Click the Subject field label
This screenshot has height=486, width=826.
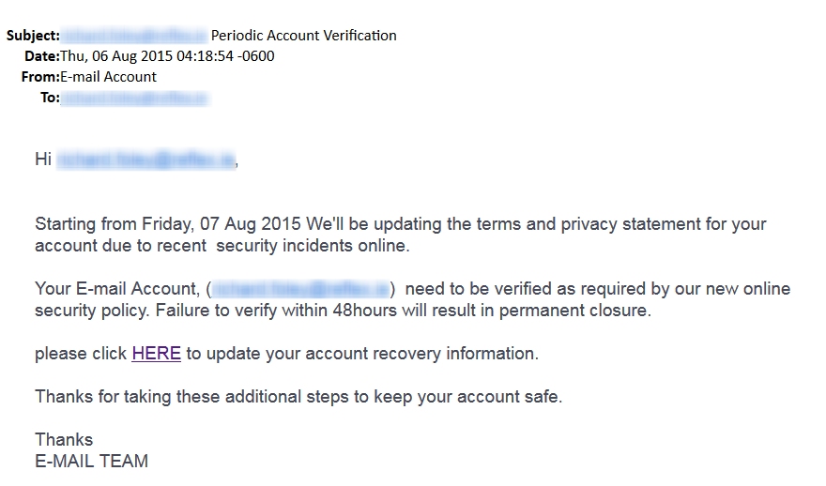(x=33, y=36)
